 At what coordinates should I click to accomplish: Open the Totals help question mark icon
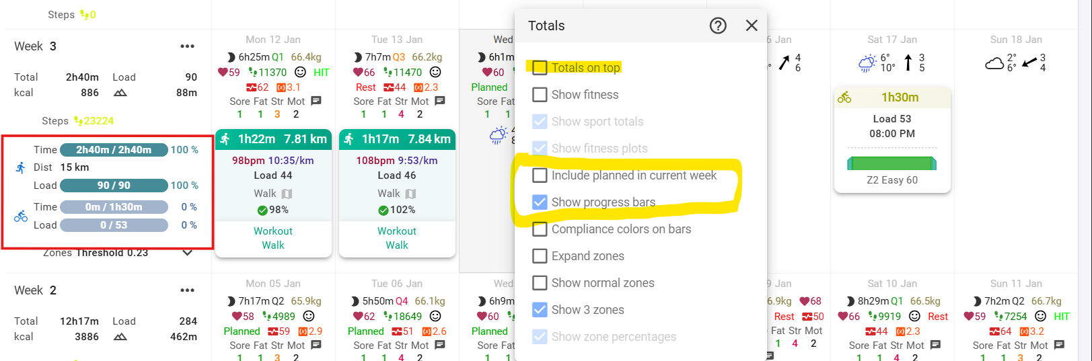point(718,26)
